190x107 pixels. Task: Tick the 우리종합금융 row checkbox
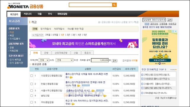pyautogui.click(x=32, y=102)
